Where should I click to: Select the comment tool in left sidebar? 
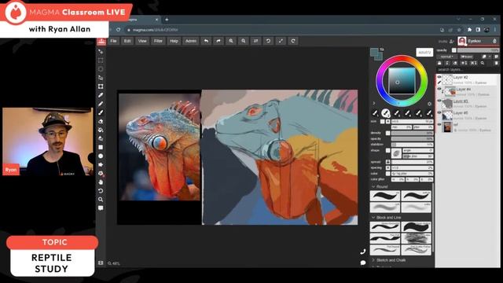(101, 208)
